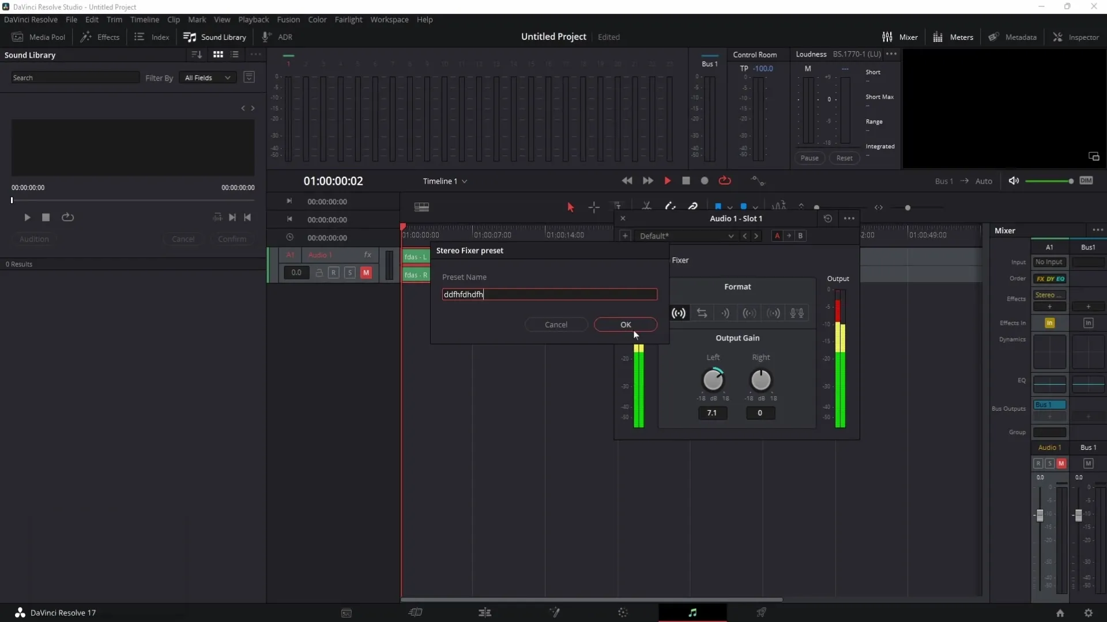The image size is (1107, 622).
Task: Solo track A1 in the track header
Action: click(x=350, y=273)
